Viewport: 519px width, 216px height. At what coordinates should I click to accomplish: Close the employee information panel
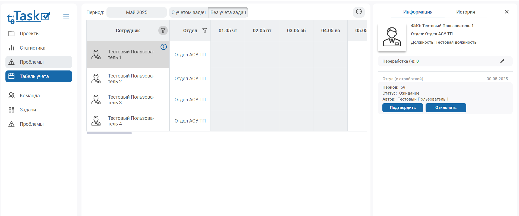pyautogui.click(x=507, y=12)
